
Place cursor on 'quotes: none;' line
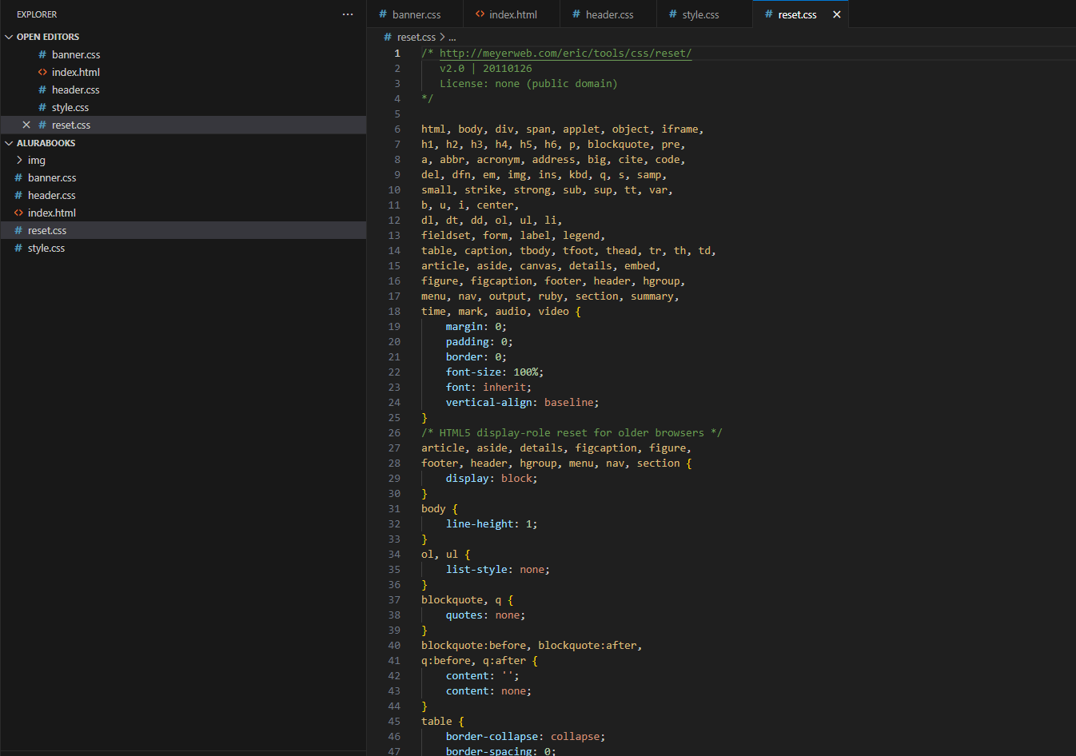485,615
